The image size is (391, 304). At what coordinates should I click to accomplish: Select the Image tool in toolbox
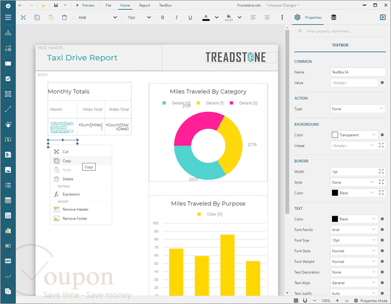[x=8, y=170]
